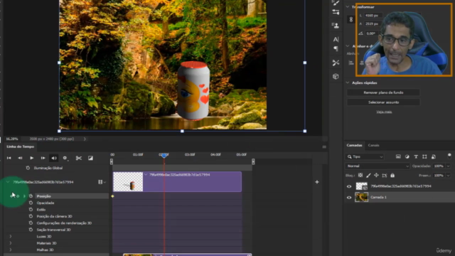
Task: Open the purple clip's dropdown arrow
Action: tap(146, 175)
